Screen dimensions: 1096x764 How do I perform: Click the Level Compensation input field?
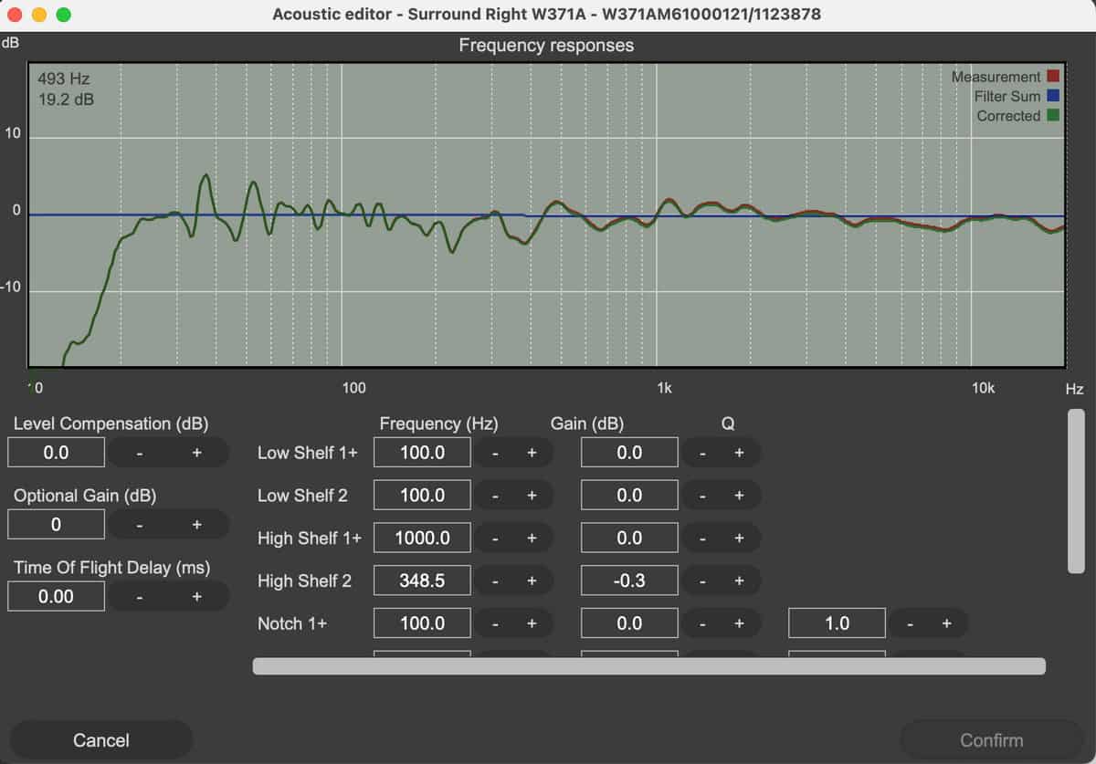[x=57, y=453]
